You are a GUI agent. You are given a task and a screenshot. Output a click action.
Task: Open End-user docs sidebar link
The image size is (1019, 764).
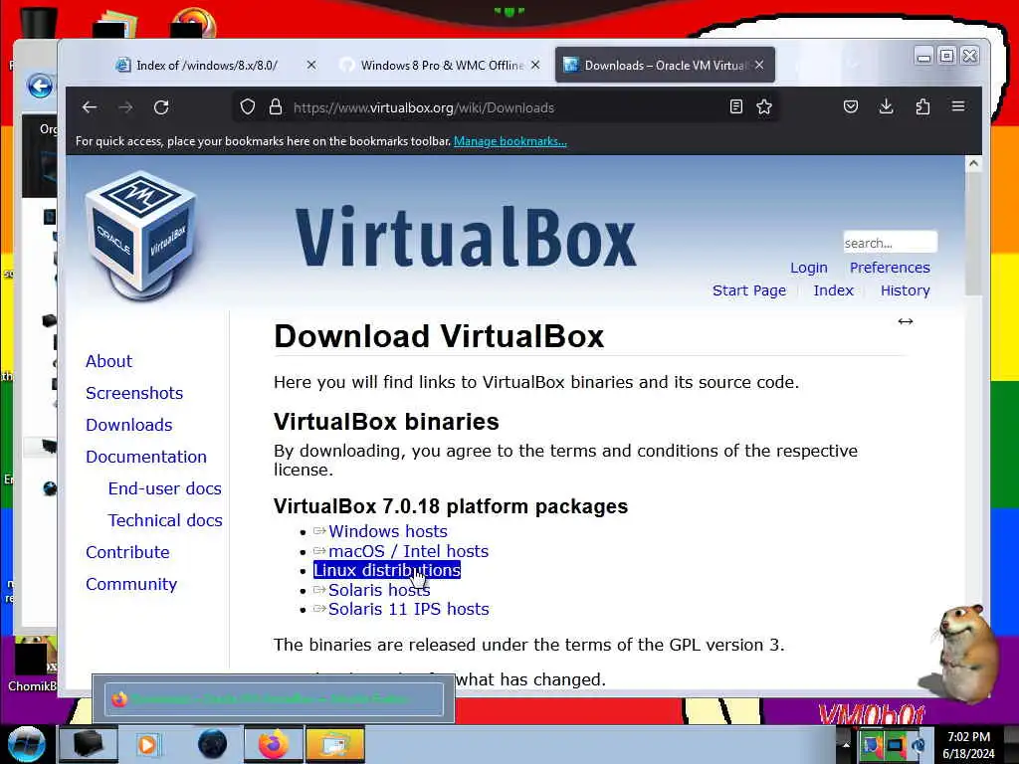pos(165,488)
